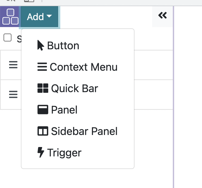Click the columns icon beside Sidebar Panel
202x188 pixels.
coord(43,131)
